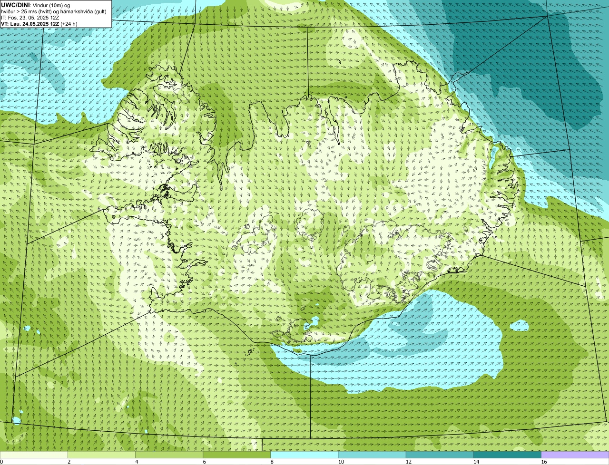Click the teal 12–14 m/s legend swatch
Screen dimensions: 609x465
click(440, 455)
